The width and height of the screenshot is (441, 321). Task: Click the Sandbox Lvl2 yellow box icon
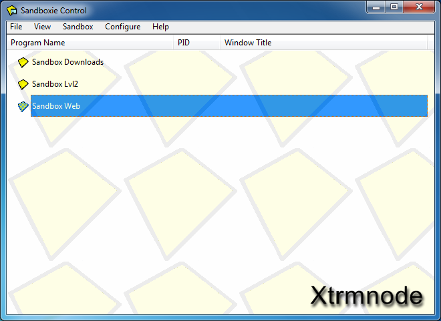pos(23,84)
